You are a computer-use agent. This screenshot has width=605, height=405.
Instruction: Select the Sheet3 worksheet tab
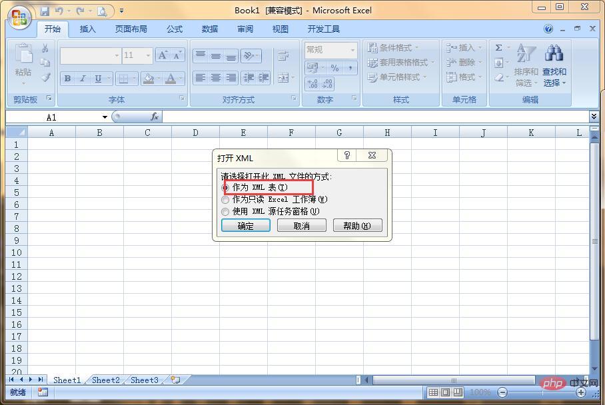coord(145,380)
